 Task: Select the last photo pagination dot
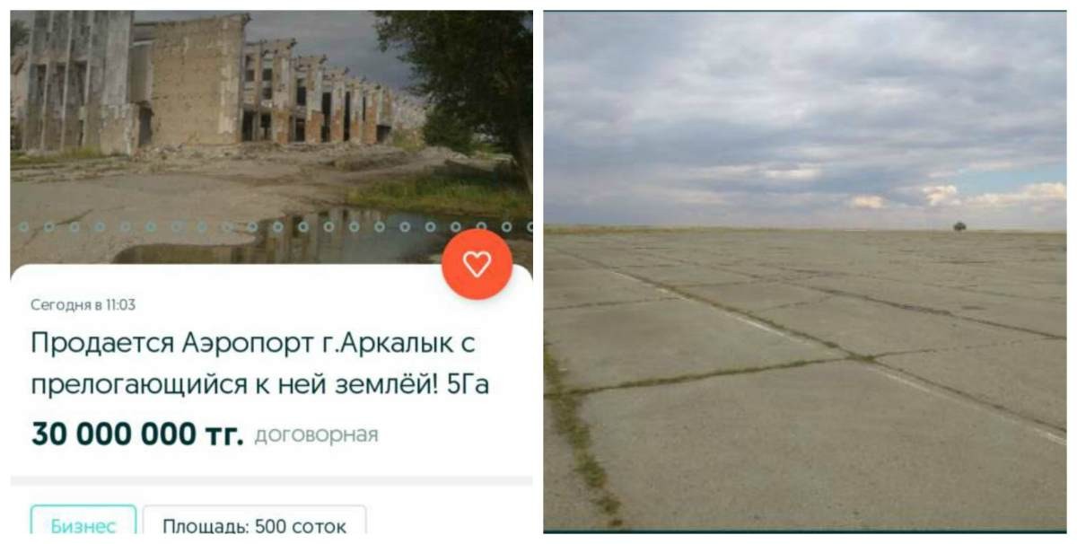point(531,227)
